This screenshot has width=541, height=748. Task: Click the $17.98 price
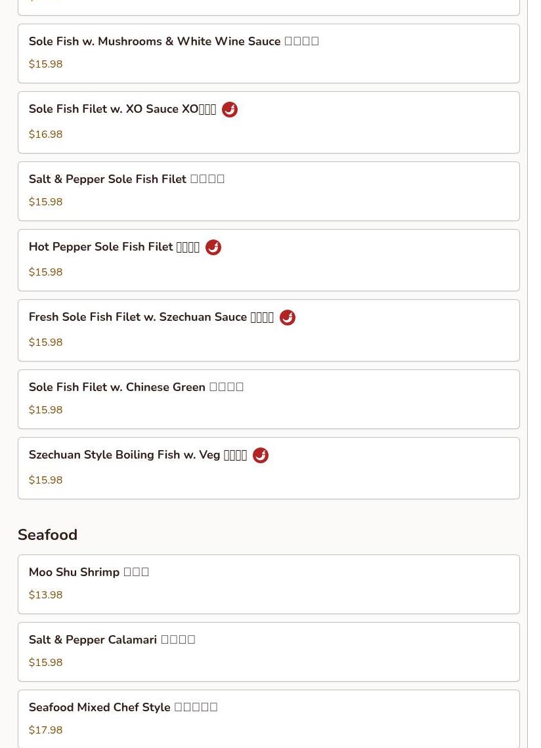coord(46,730)
